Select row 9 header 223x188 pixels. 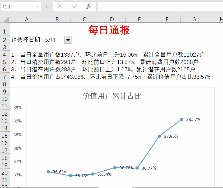pos(5,91)
